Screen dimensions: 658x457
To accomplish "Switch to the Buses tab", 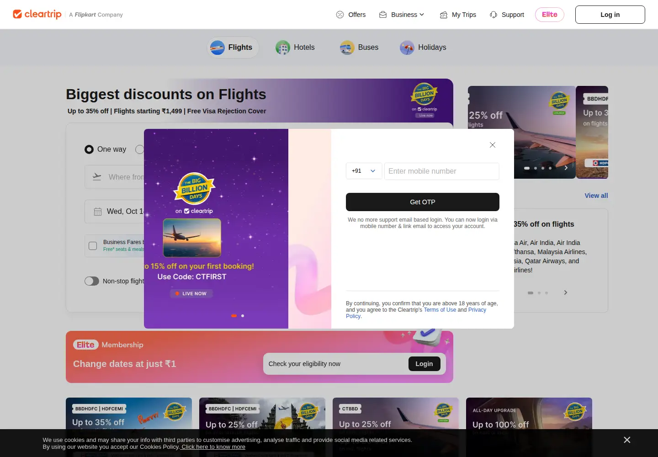I will 359,48.
